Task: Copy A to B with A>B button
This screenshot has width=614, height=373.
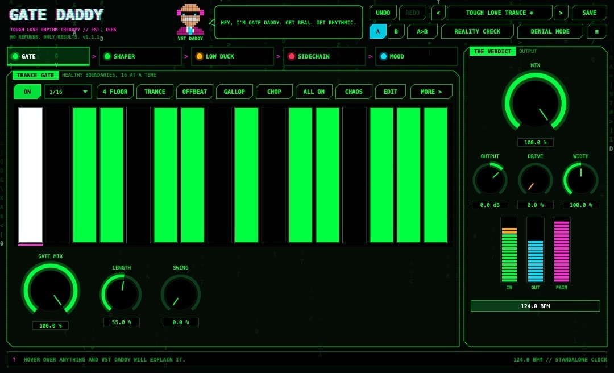Action: pos(422,31)
